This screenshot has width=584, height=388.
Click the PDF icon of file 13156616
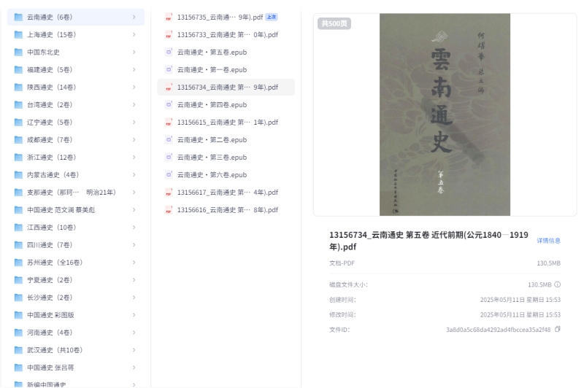[169, 209]
